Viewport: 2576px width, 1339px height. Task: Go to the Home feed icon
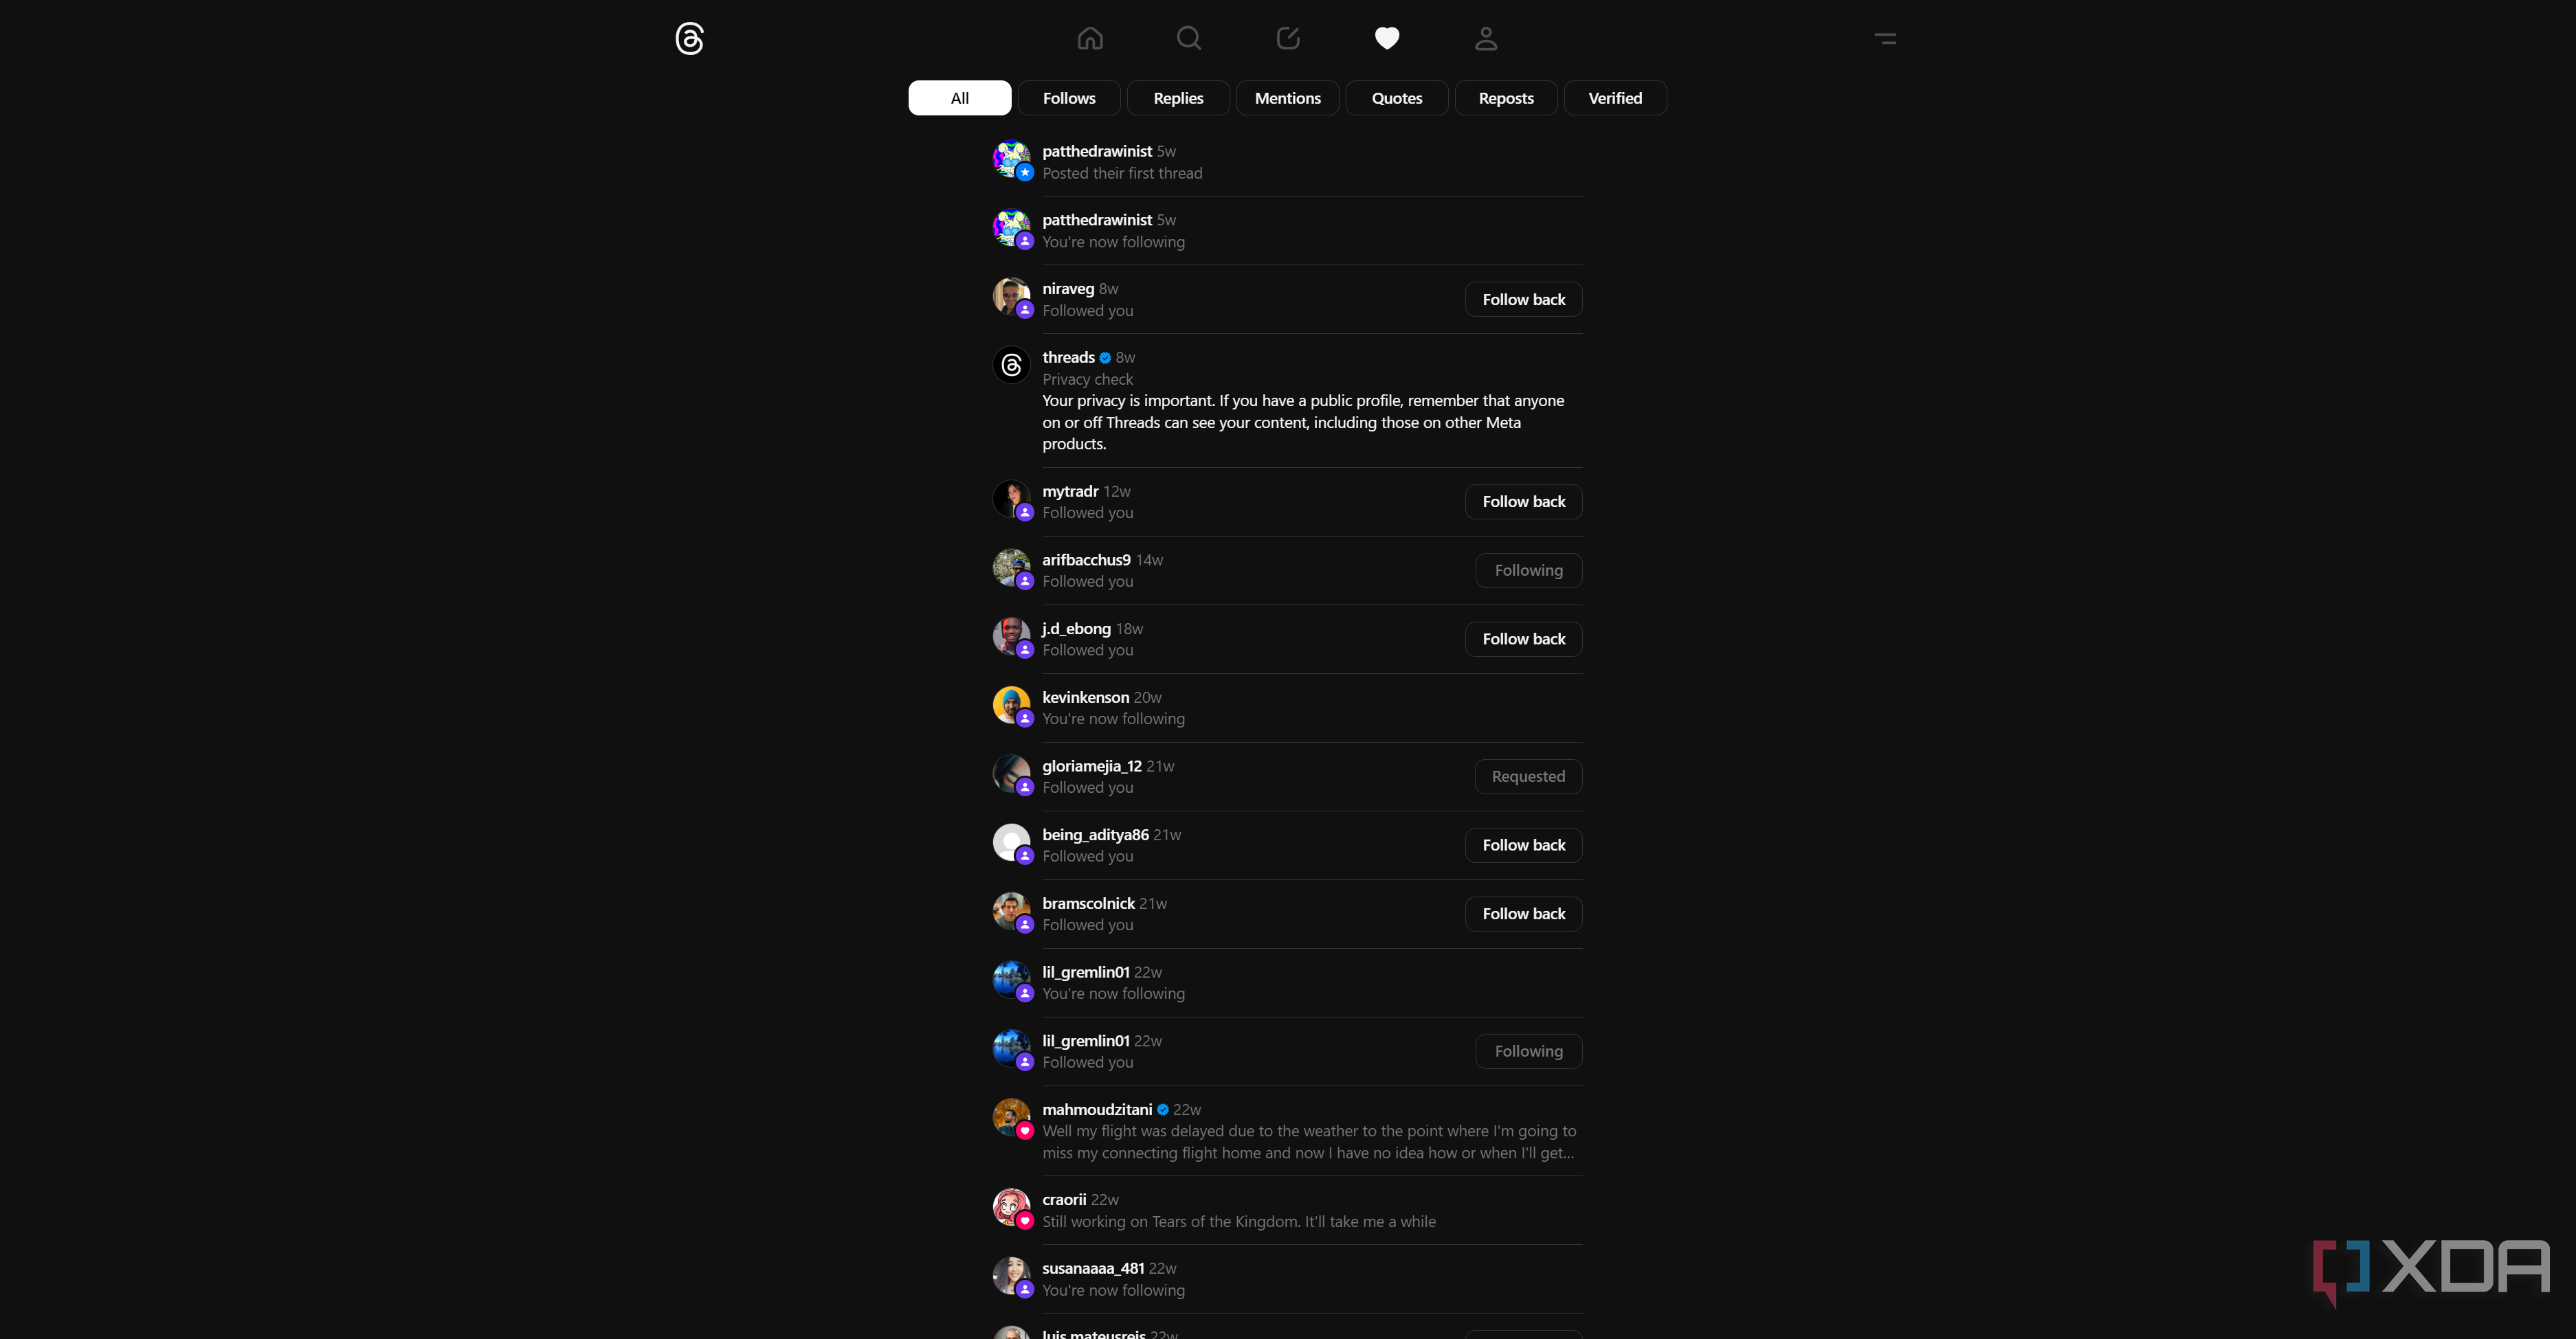tap(1090, 38)
